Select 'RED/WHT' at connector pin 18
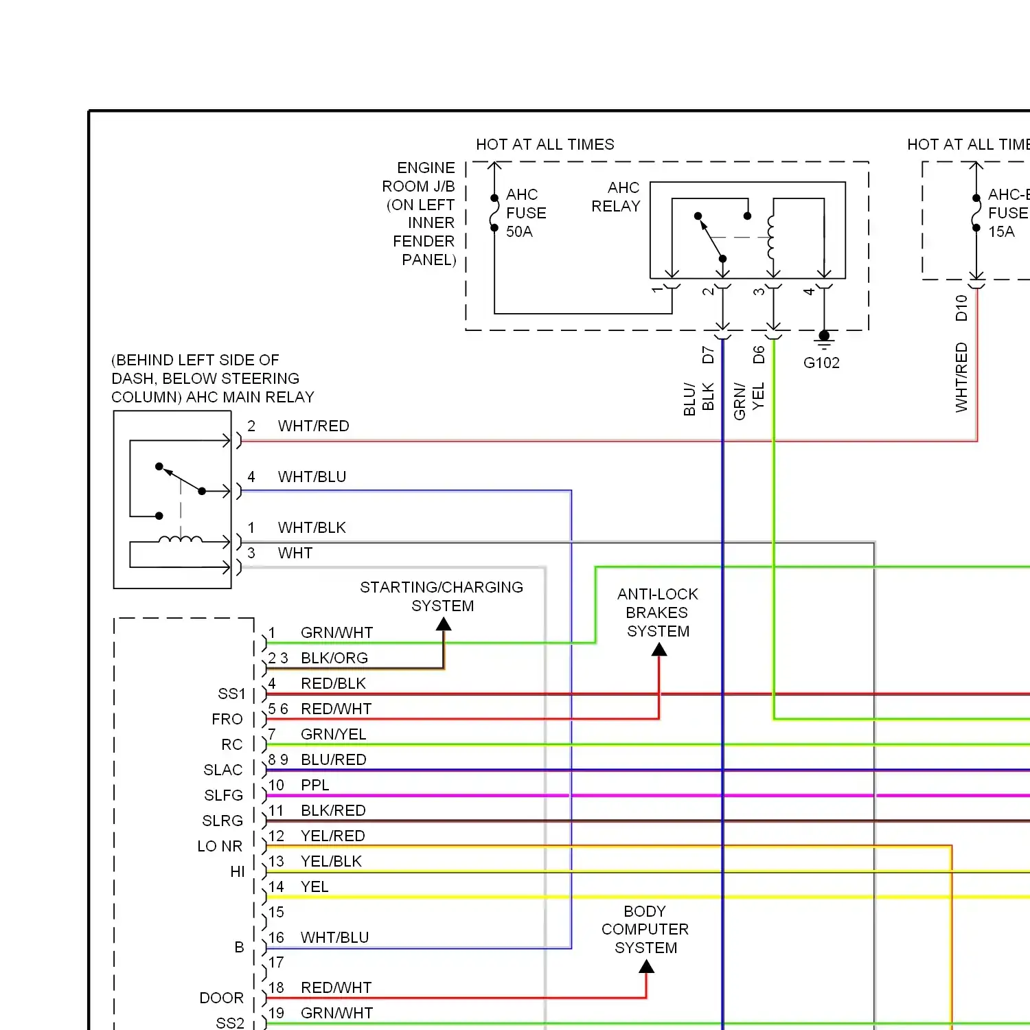This screenshot has height=1030, width=1030. coord(336,987)
